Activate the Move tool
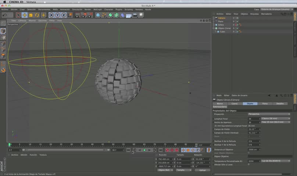The height and width of the screenshot is (176, 297). click(x=25, y=15)
